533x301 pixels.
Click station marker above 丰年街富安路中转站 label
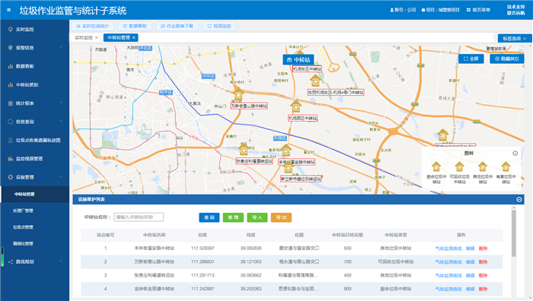286,150
